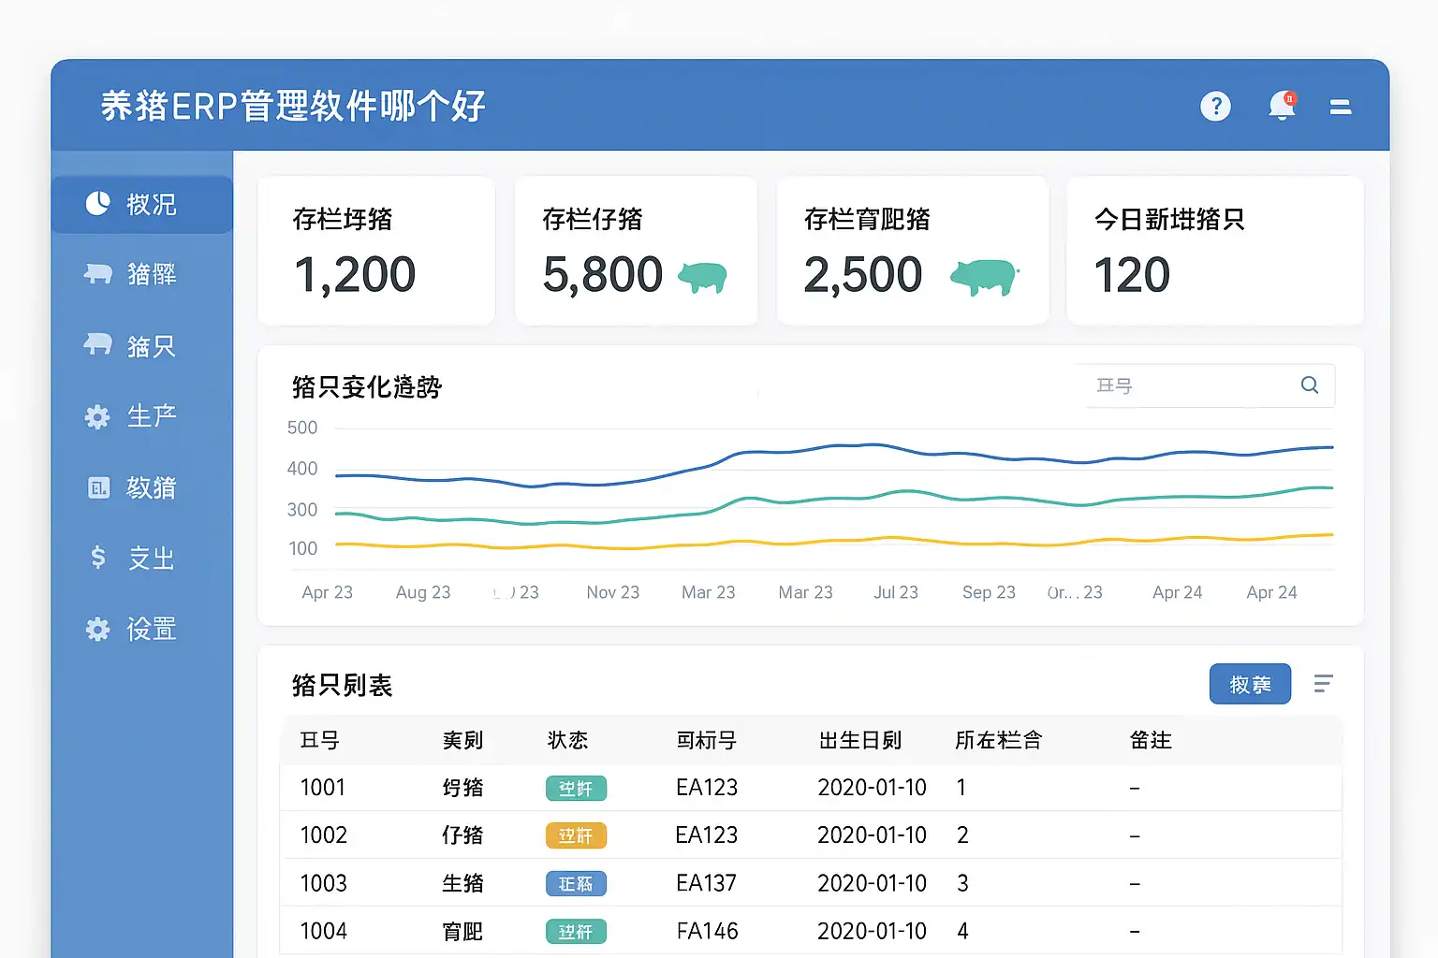Viewport: 1438px width, 958px height.
Task: Click the pie chart overview icon in sidebar
Action: tap(98, 204)
